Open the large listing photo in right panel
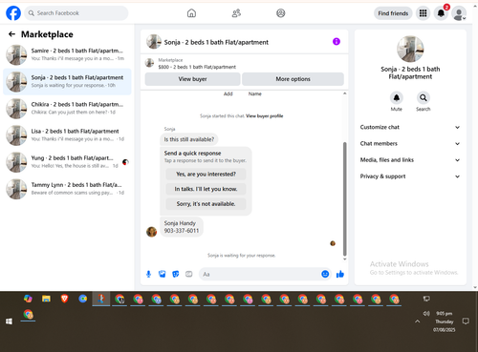The width and height of the screenshot is (478, 352). click(410, 49)
